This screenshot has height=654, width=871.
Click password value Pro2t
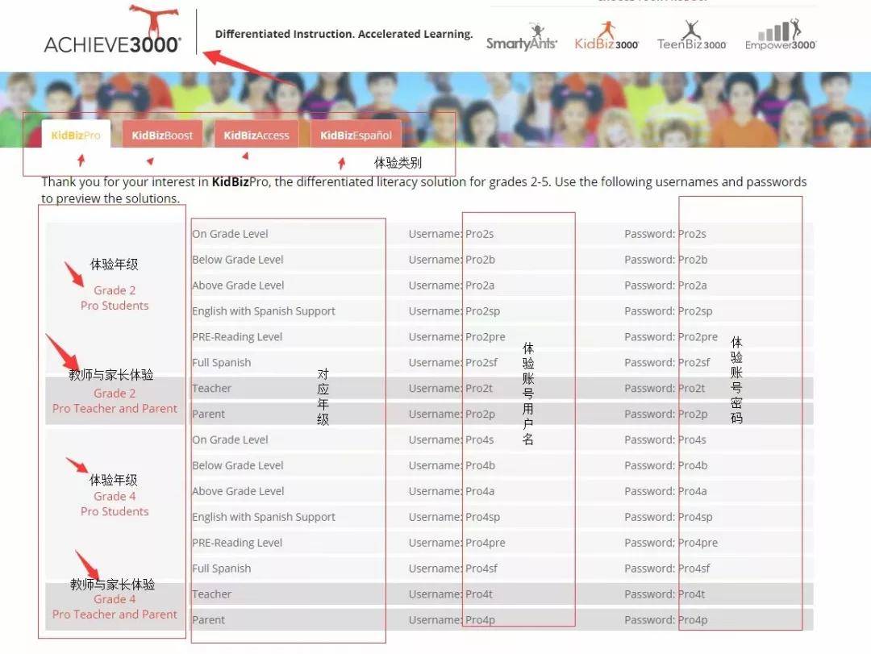(692, 388)
